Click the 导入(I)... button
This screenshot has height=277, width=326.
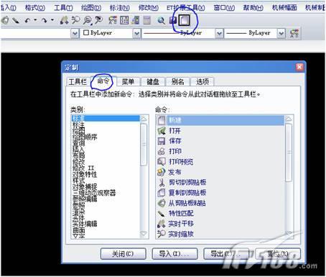174,253
